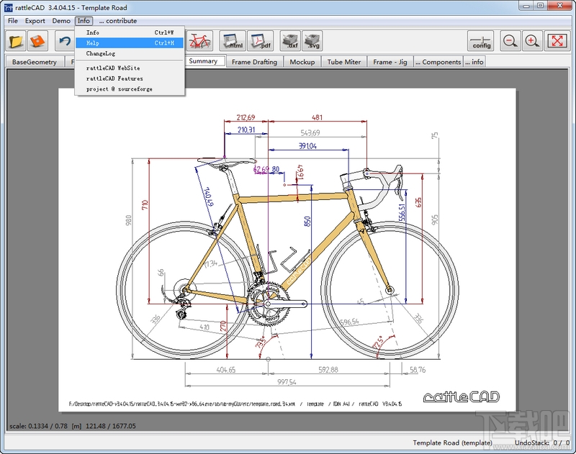Click the red bicycle toolbar icon
Screen dimensions: 576x454
[199, 41]
